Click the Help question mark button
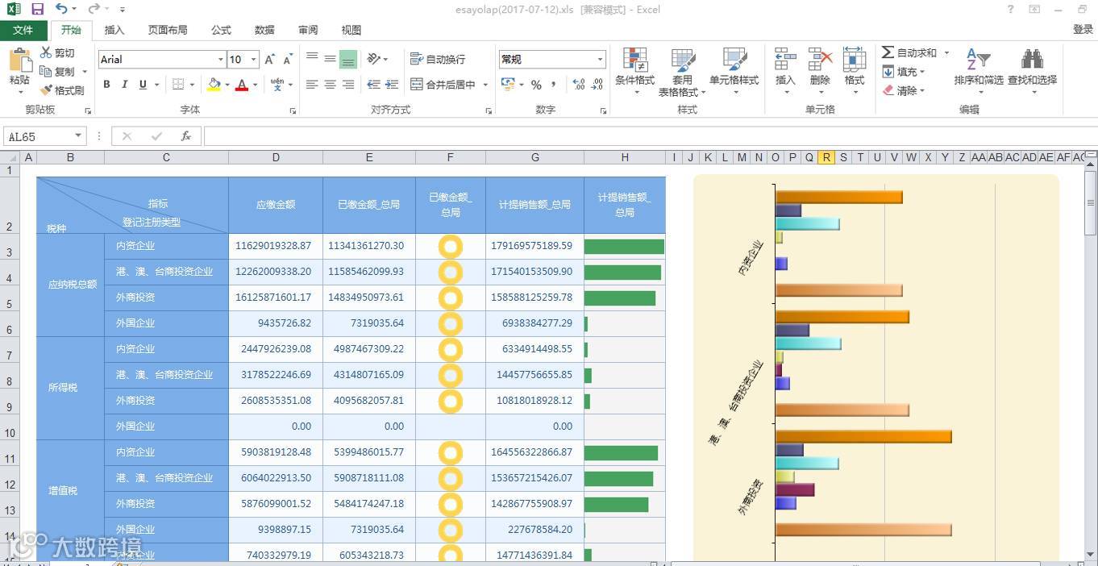Viewport: 1098px width, 566px height. [x=1011, y=10]
